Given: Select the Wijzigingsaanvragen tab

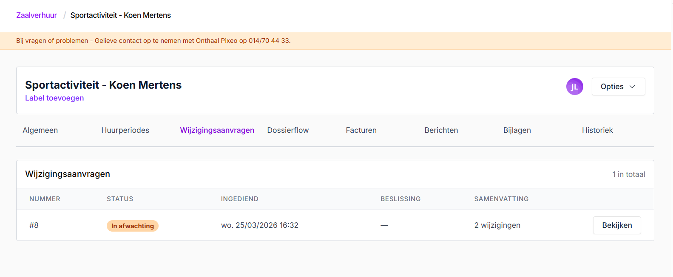Looking at the screenshot, I should click(217, 130).
